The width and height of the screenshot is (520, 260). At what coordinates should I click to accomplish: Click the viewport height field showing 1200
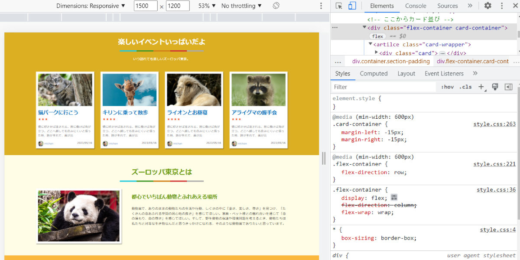click(x=178, y=6)
